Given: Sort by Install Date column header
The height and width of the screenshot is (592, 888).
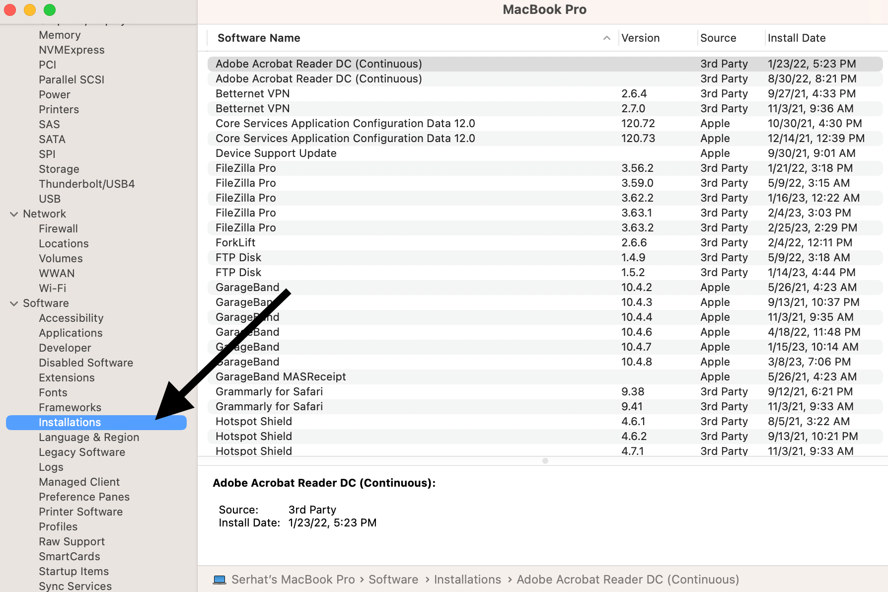Looking at the screenshot, I should (796, 38).
